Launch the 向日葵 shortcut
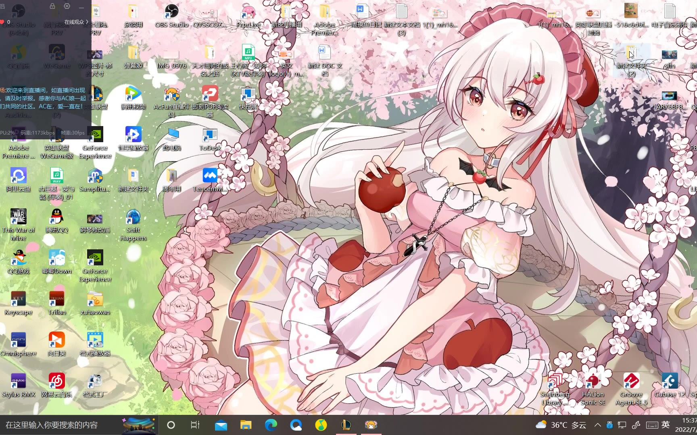 [x=56, y=345]
